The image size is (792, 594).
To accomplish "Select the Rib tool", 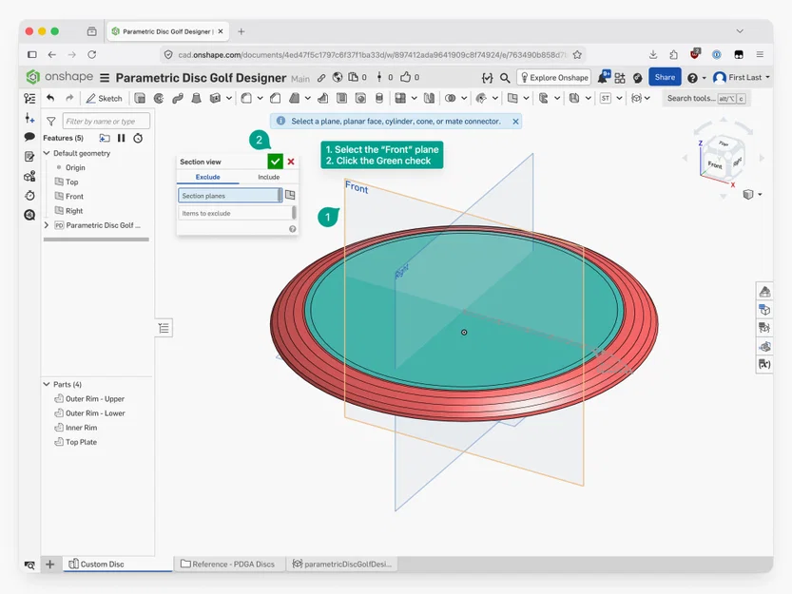I will point(322,99).
